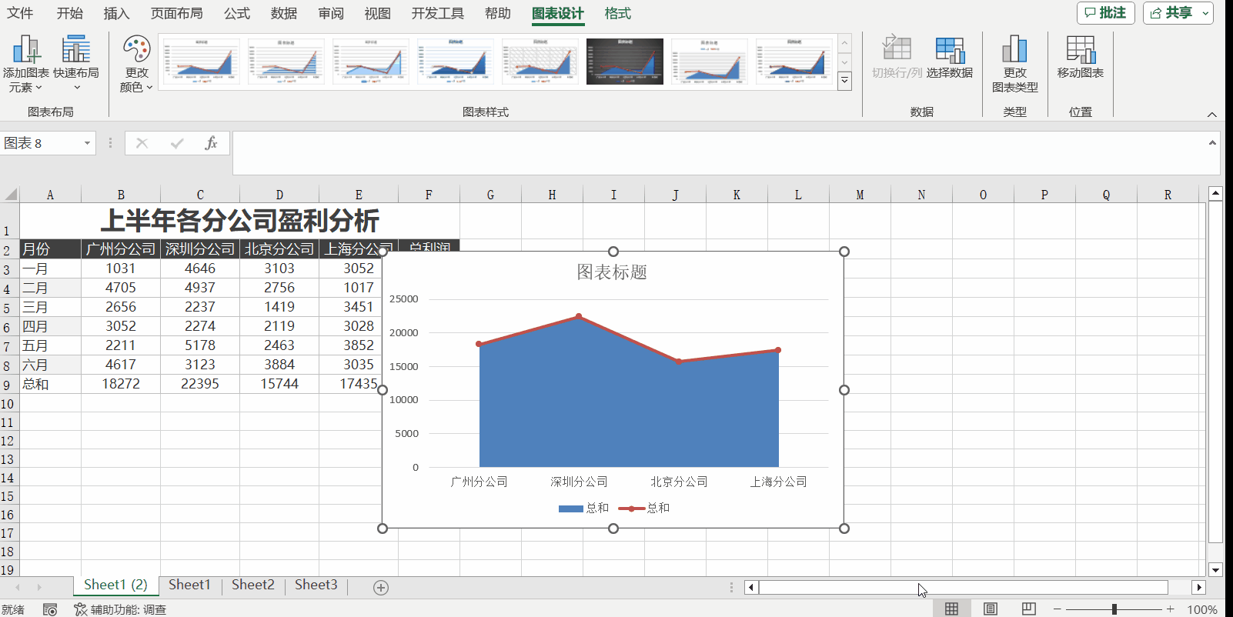The image size is (1233, 617).
Task: Collapse the ribbon with the chevron
Action: click(1211, 115)
